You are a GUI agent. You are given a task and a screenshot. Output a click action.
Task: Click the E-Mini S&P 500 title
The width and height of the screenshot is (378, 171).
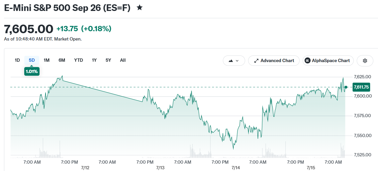[67, 8]
